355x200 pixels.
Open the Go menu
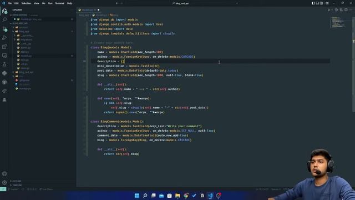point(43,3)
